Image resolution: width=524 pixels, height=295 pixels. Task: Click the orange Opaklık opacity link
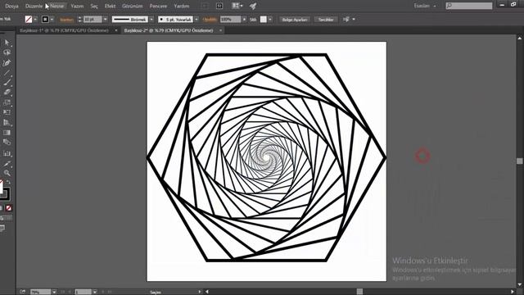click(210, 20)
